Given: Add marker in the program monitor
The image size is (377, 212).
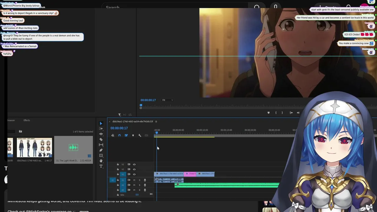Looking at the screenshot, I should (268, 112).
